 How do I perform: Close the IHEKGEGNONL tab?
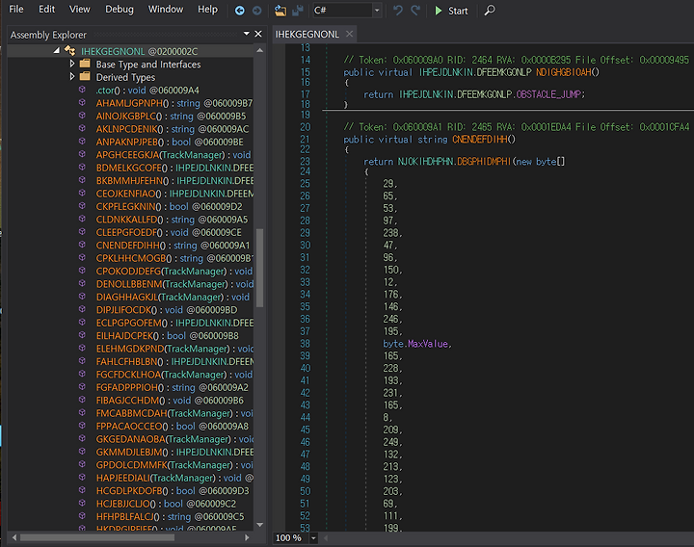coord(349,34)
